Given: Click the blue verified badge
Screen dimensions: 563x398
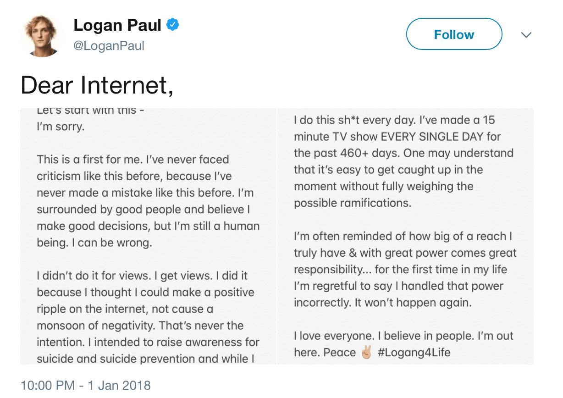Looking at the screenshot, I should pos(172,25).
